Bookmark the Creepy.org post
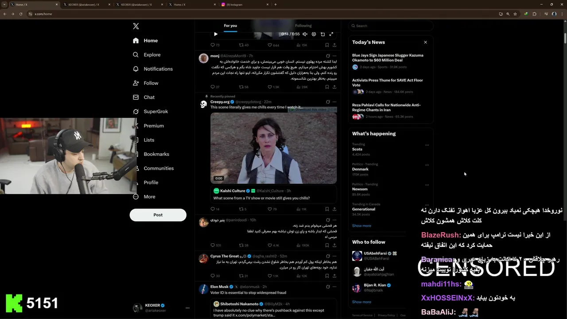Image resolution: width=567 pixels, height=319 pixels. pyautogui.click(x=327, y=209)
